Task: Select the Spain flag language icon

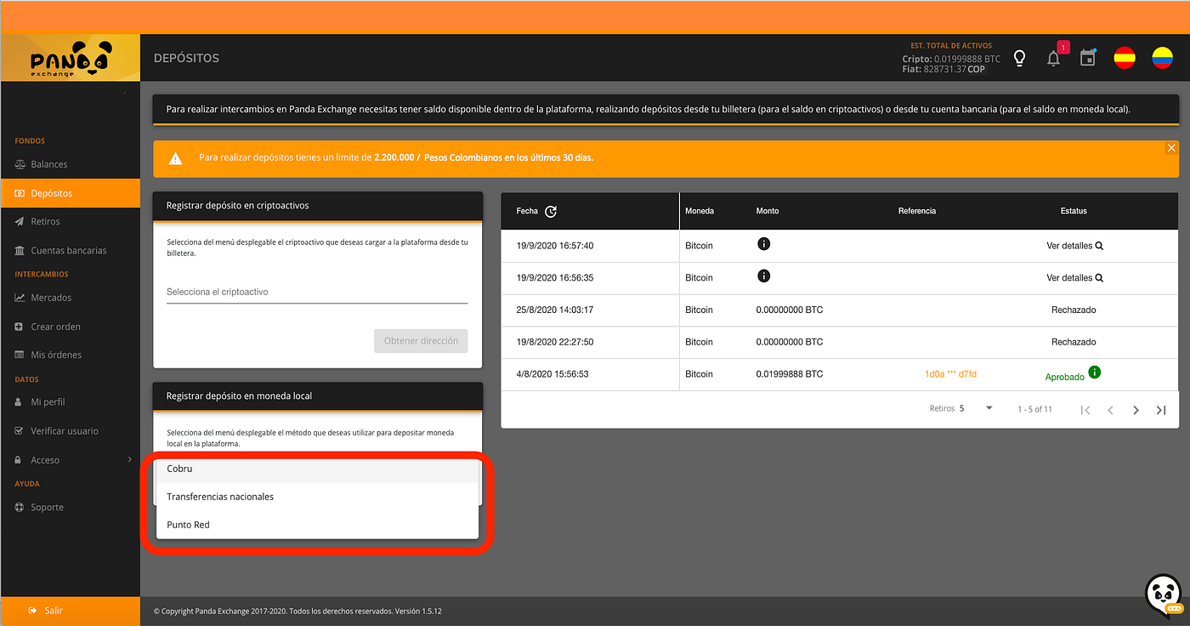Action: [x=1125, y=58]
